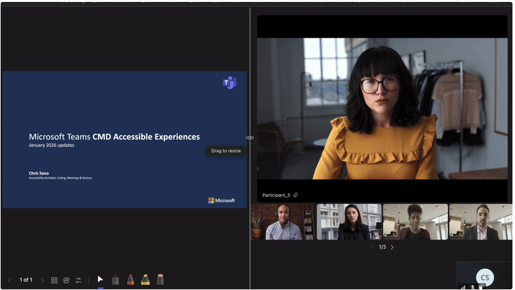Click the share slide pop-out icon

pyautogui.click(x=66, y=280)
